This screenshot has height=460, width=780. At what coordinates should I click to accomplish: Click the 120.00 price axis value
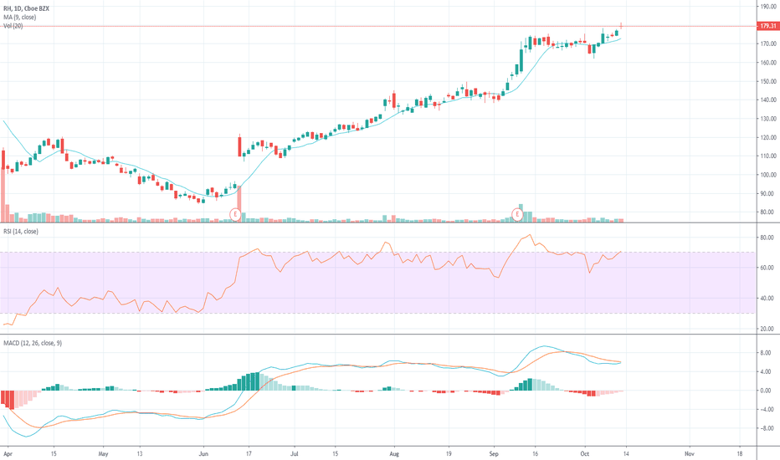pyautogui.click(x=768, y=138)
